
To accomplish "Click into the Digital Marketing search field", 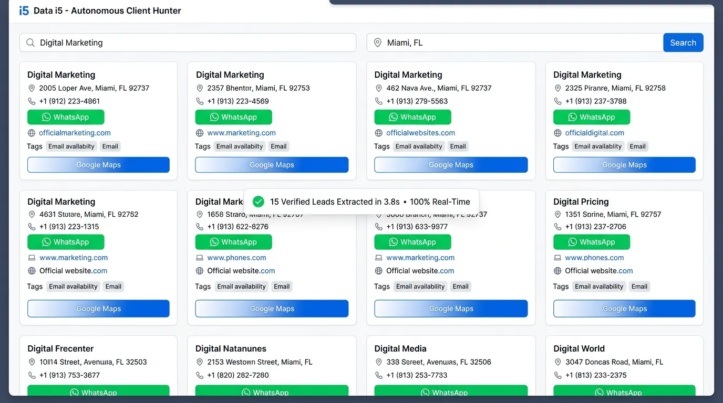I will point(188,43).
